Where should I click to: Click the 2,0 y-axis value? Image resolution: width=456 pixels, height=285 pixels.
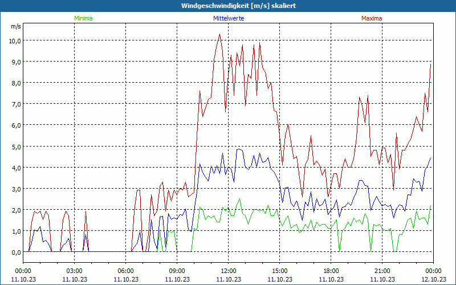(16, 210)
